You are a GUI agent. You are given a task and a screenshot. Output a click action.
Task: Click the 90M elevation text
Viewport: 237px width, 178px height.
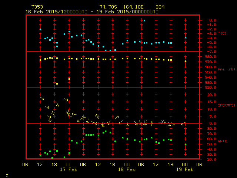(x=160, y=7)
